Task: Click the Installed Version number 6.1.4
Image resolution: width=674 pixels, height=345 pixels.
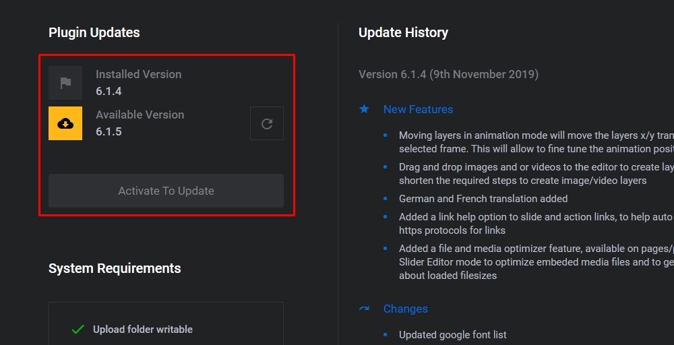Action: [x=109, y=91]
